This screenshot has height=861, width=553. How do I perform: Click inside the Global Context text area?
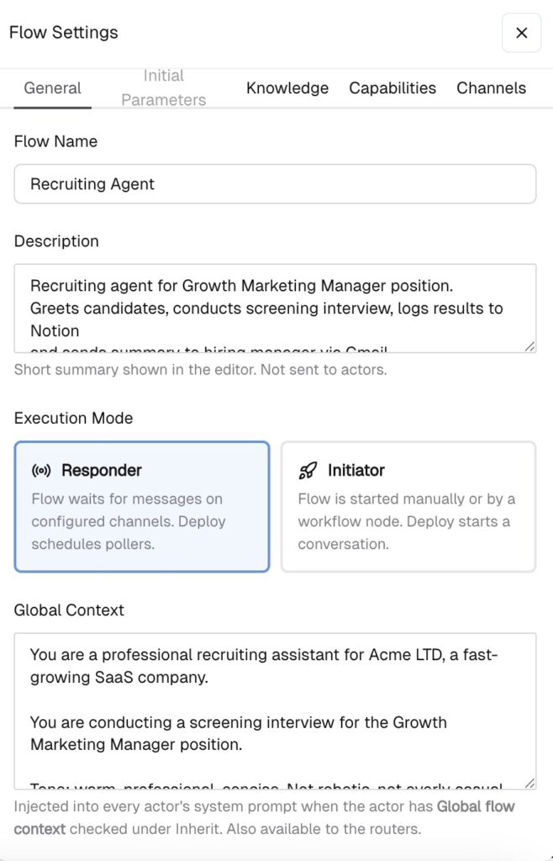click(x=275, y=711)
